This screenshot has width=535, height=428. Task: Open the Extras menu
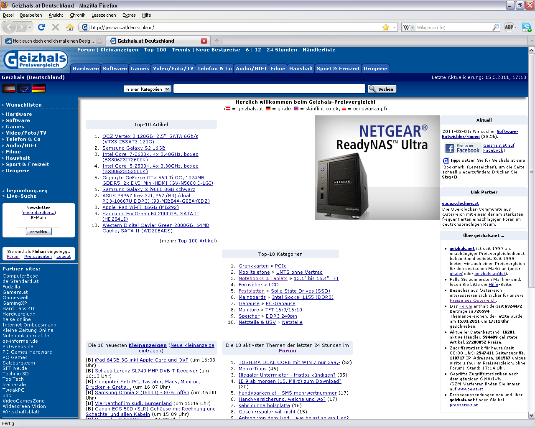129,15
